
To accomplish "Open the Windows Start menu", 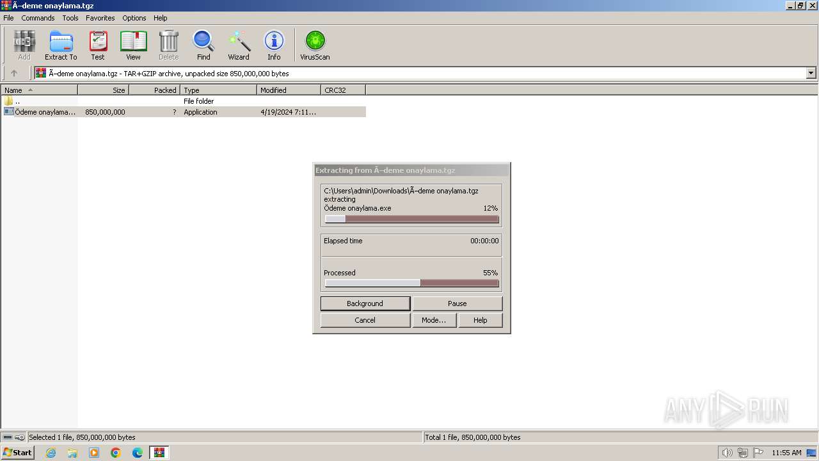I will (x=17, y=453).
